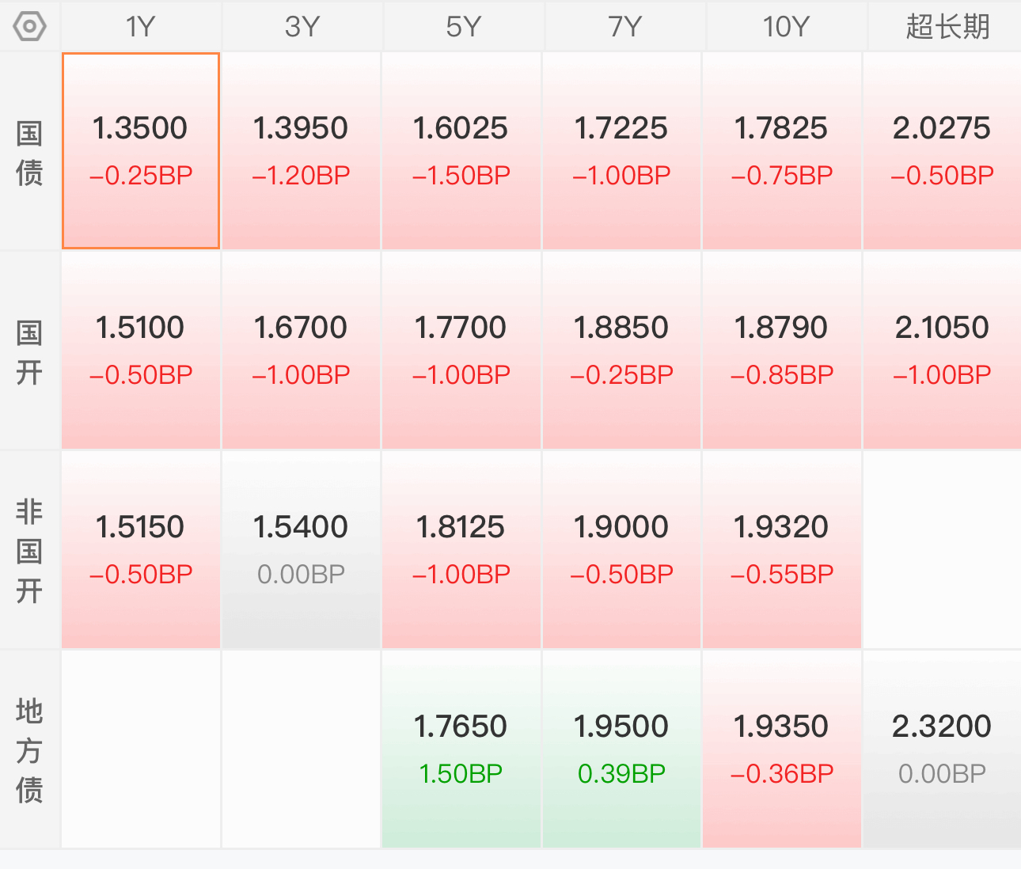
Task: Click the 地方债 5Y cell 1.7650
Action: 461,749
